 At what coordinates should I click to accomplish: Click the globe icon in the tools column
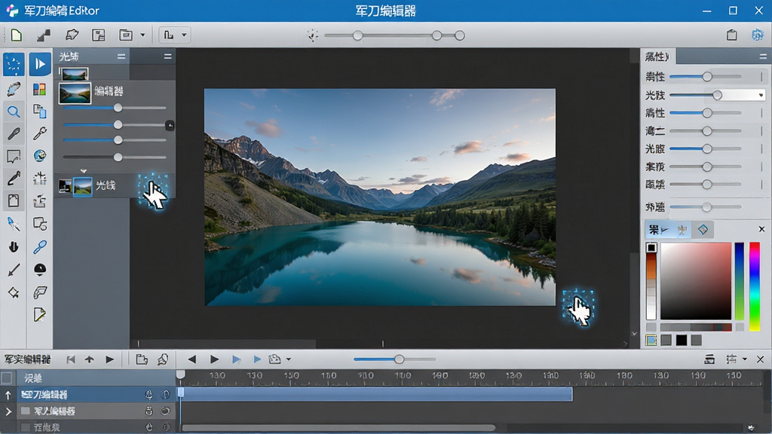[x=40, y=156]
